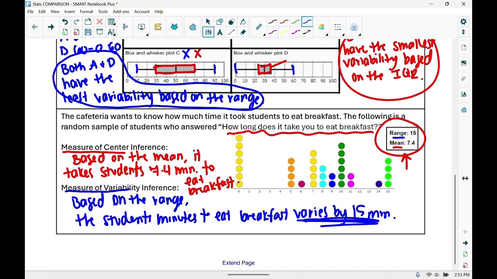Open the Help menu
This screenshot has height=279, width=497.
(159, 12)
